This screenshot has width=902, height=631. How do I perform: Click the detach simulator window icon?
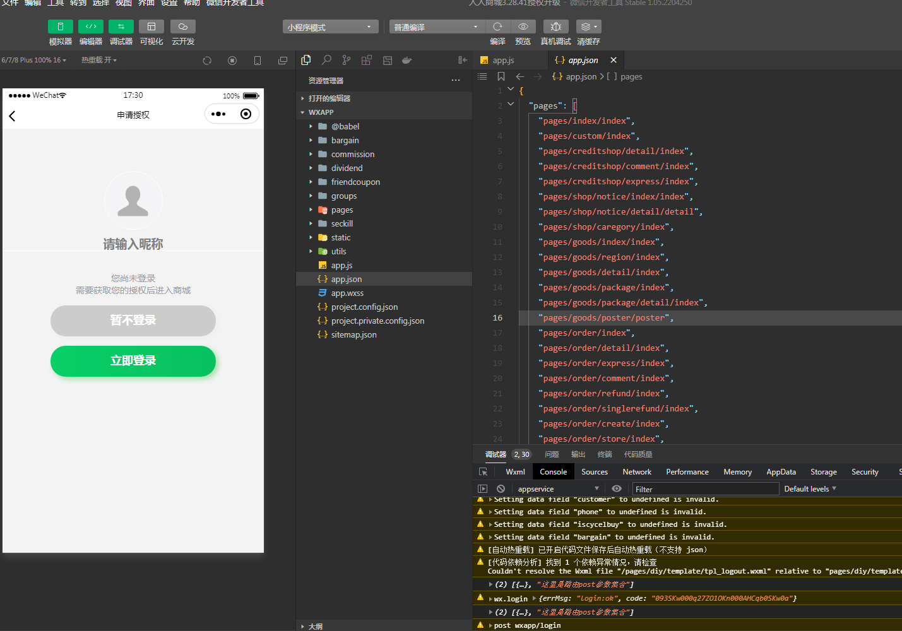[283, 61]
